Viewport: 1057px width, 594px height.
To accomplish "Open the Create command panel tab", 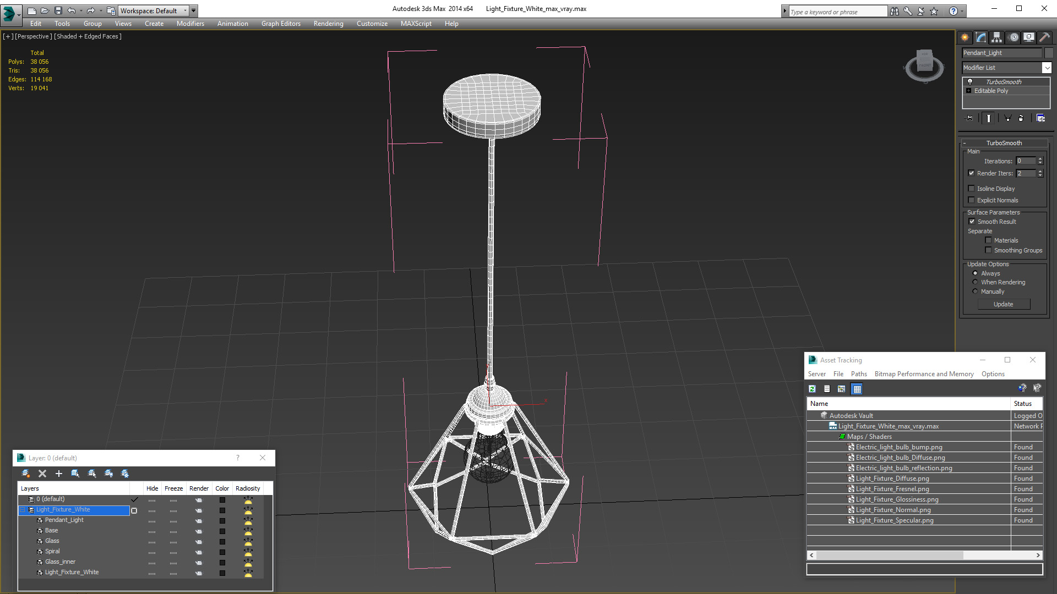I will pos(965,37).
